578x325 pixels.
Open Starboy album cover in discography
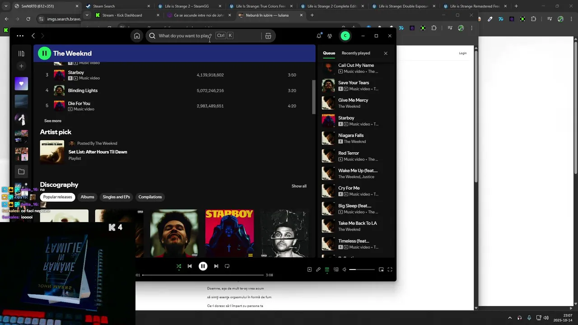pyautogui.click(x=229, y=233)
